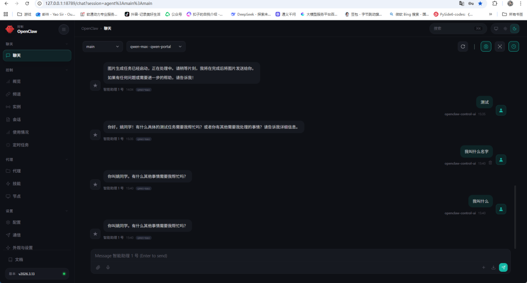
Task: Toggle the clock icon in chat toolbar
Action: click(513, 46)
